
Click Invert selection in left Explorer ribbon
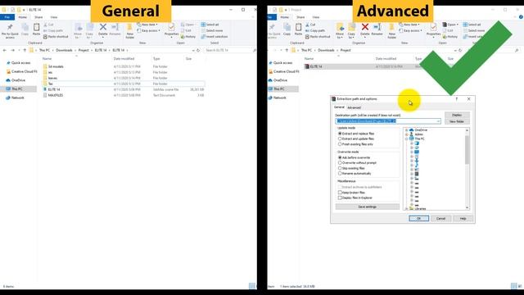(x=215, y=36)
